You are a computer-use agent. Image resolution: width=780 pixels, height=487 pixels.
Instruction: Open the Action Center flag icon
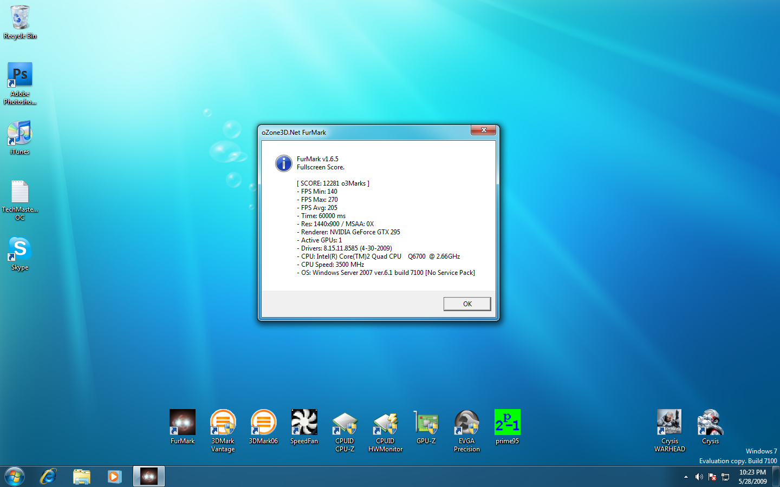pos(712,477)
